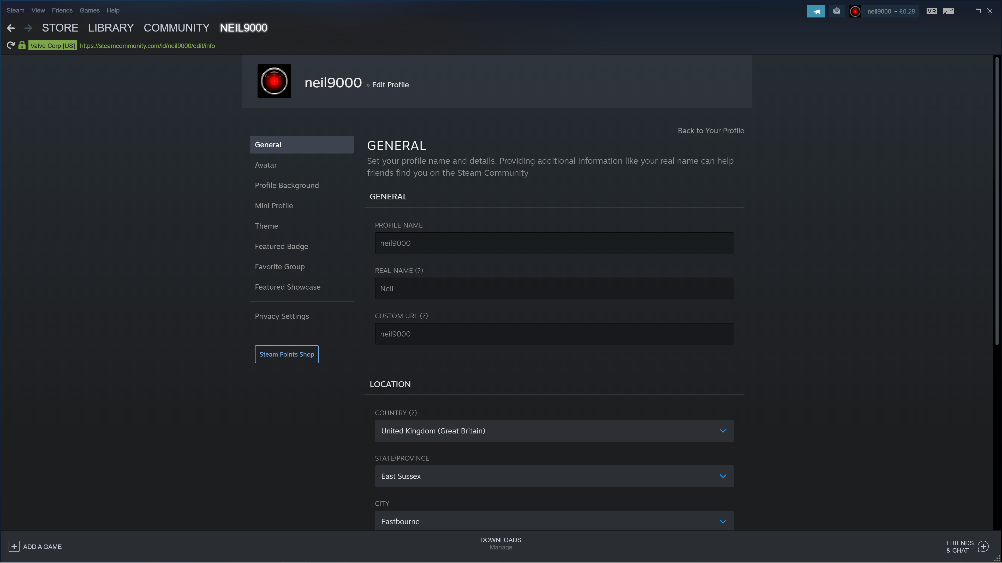Click the Country (?) help label

[396, 413]
